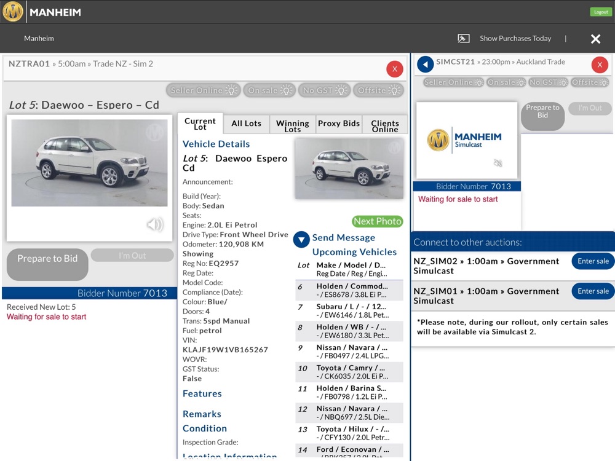Expand the Remarks section

(202, 414)
